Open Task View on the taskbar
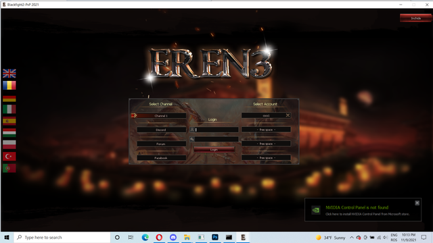Screen dimensions: 433x243 point(131,237)
